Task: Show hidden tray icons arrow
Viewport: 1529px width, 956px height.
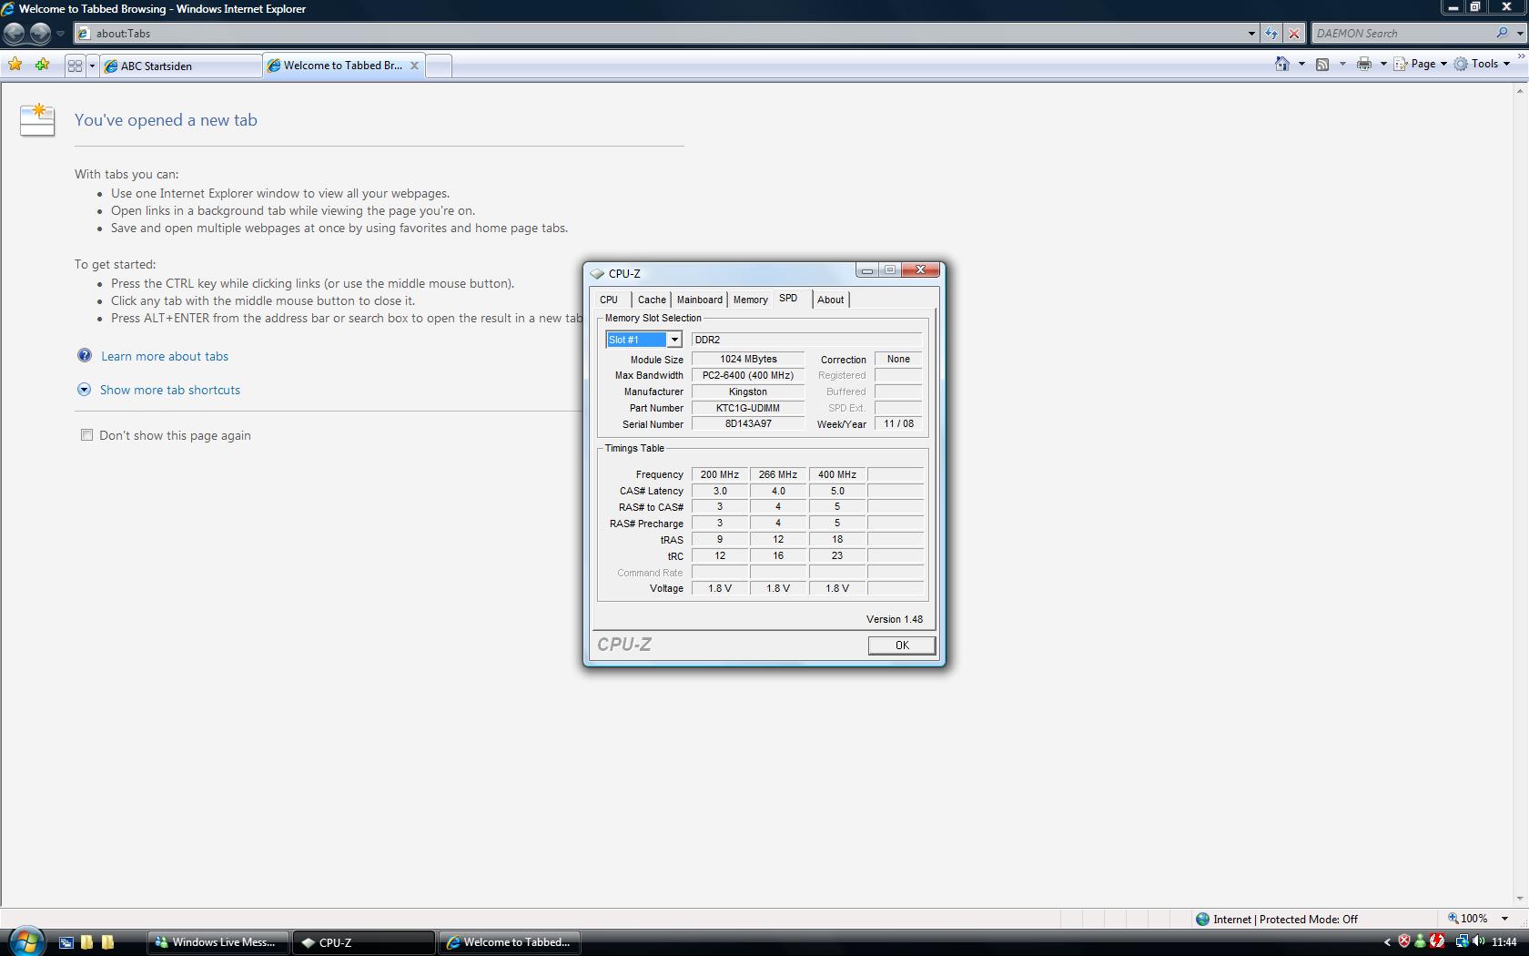Action: [x=1387, y=942]
